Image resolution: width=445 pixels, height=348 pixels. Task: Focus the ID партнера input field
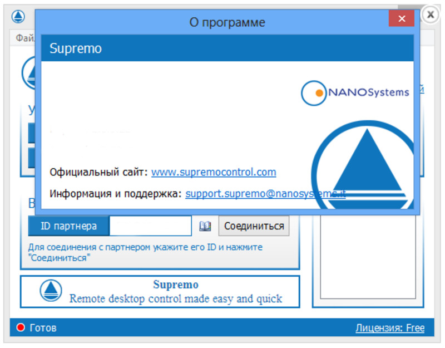click(x=150, y=226)
